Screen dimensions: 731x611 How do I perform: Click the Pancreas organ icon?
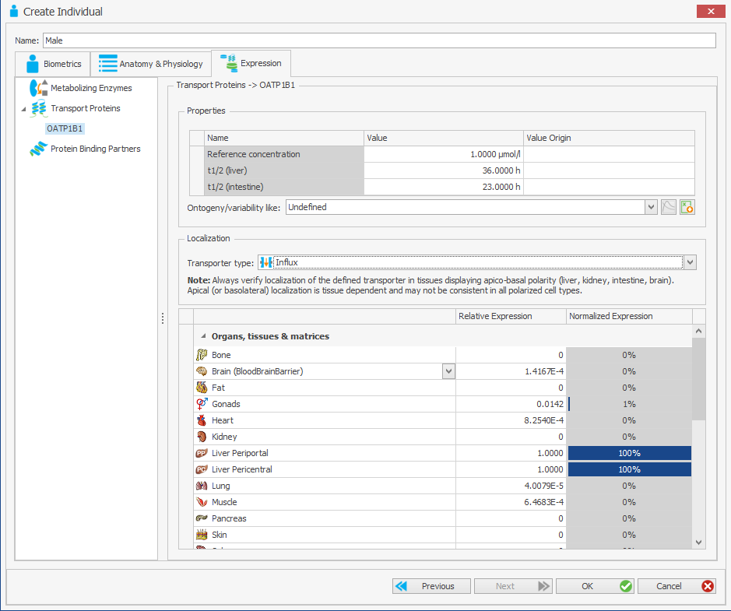coord(202,518)
